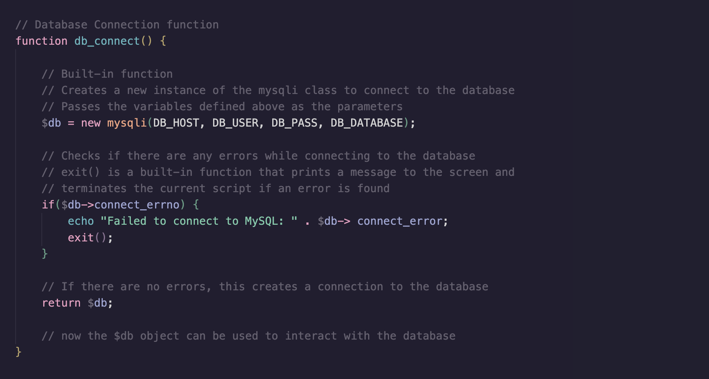The height and width of the screenshot is (379, 709).
Task: Place cursor on the mysqli class name
Action: click(x=127, y=123)
